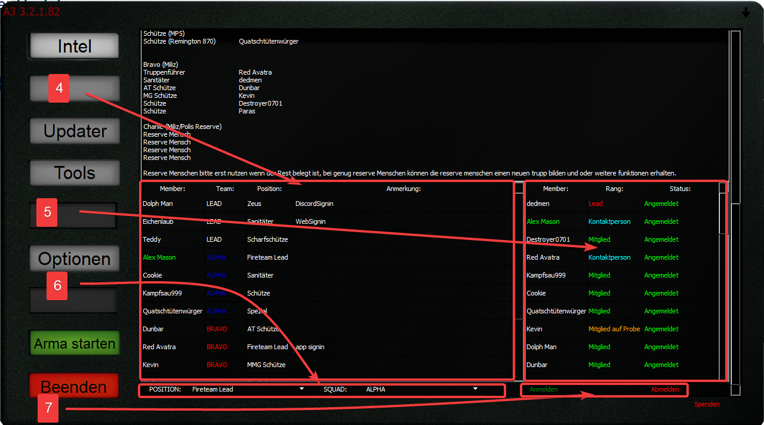This screenshot has width=764, height=425.
Task: Open the Tools page
Action: [75, 173]
